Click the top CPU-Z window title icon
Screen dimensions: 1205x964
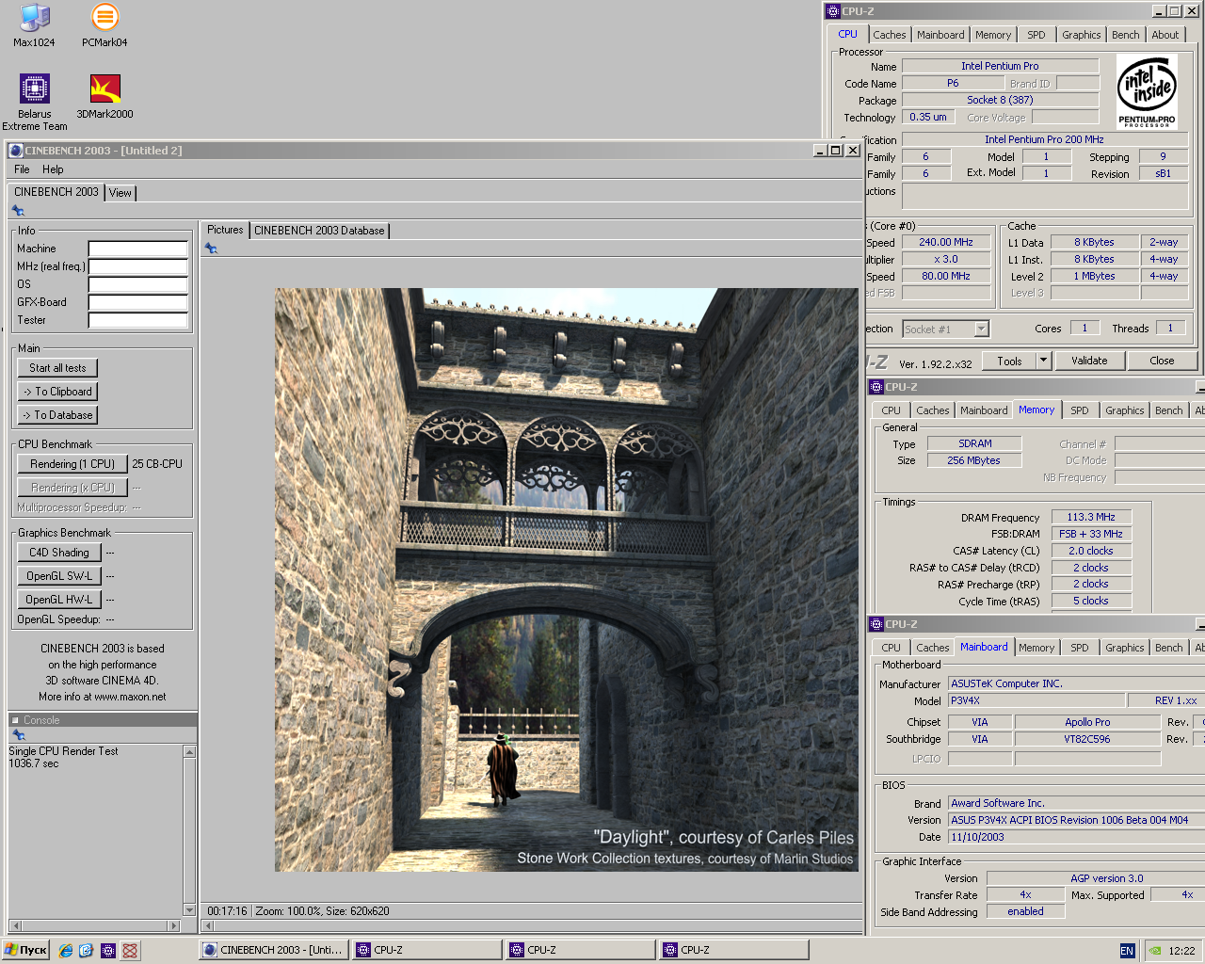pyautogui.click(x=832, y=11)
